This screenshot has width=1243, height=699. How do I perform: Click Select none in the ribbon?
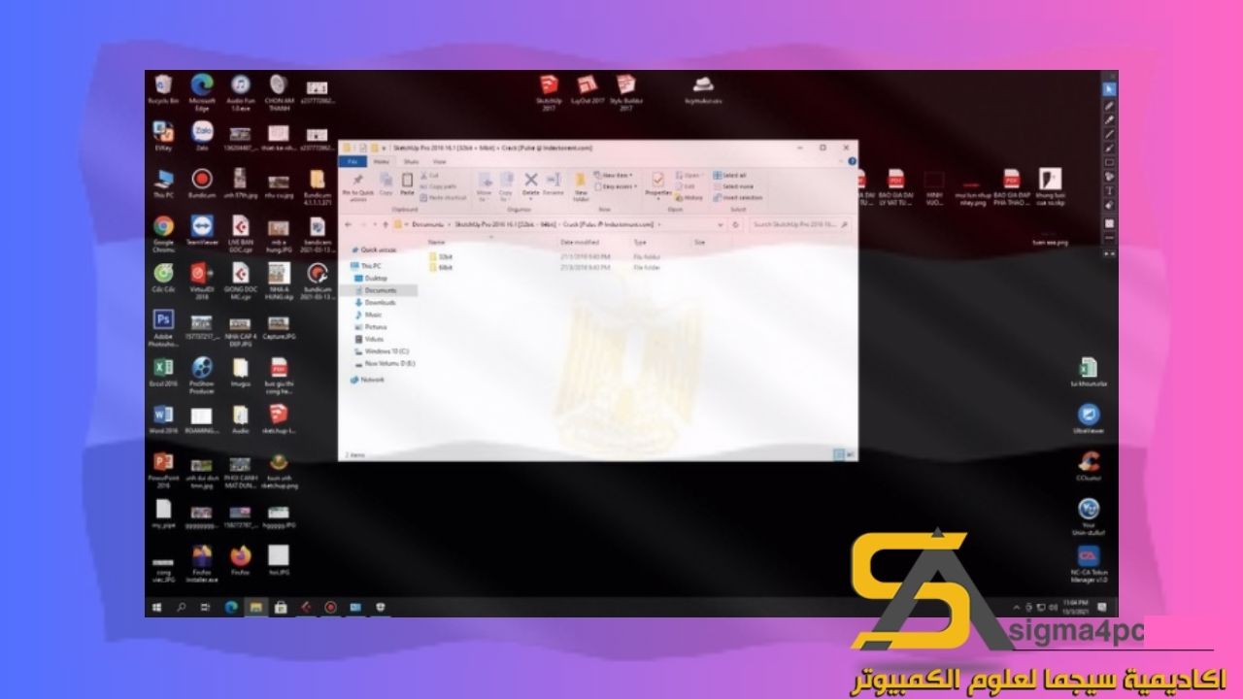click(732, 186)
